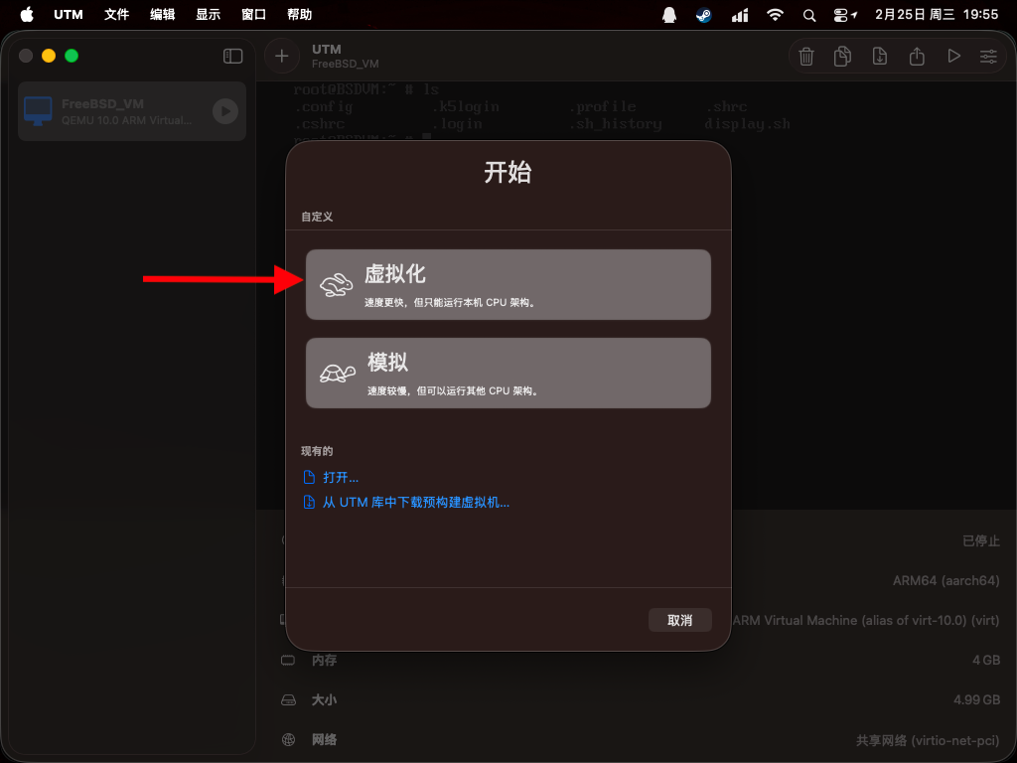Open existing VM via 打开... link

pos(341,478)
